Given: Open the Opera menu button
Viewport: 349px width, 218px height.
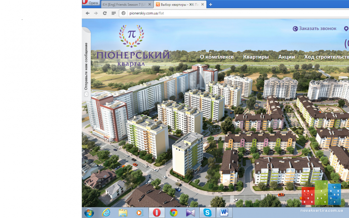Looking at the screenshot, I should (x=91, y=3).
